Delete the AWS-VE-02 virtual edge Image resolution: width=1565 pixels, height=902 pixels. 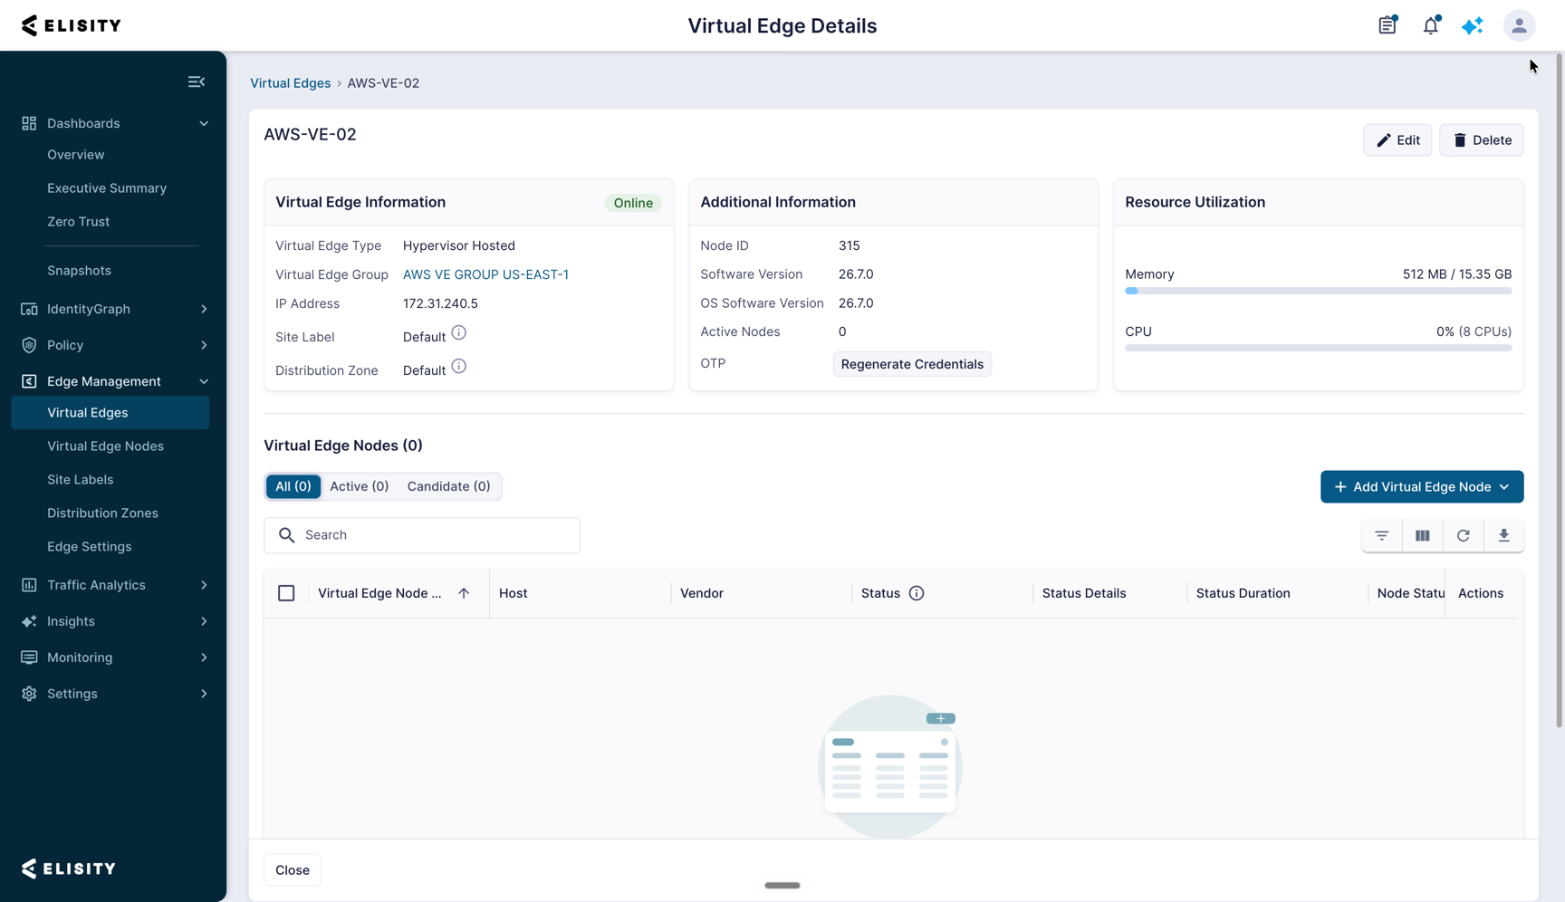1482,140
